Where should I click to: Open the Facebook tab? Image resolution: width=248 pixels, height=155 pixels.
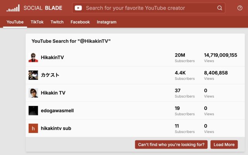(x=80, y=22)
